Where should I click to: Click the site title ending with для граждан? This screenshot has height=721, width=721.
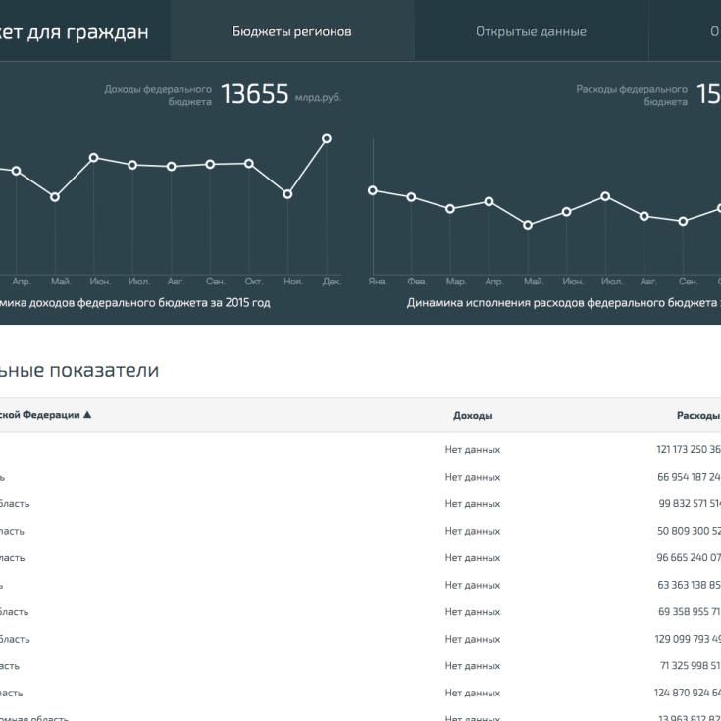click(x=74, y=32)
